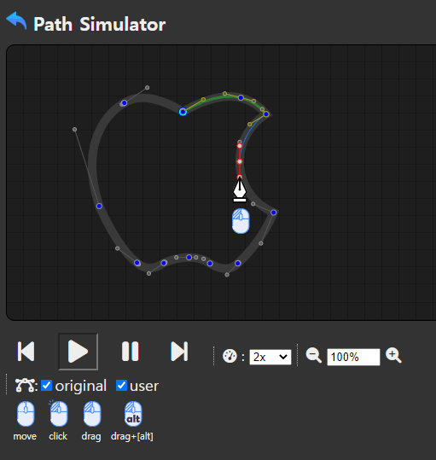Viewport: 436px width, 460px height.
Task: Skip to the end of the simulation
Action: pyautogui.click(x=179, y=351)
